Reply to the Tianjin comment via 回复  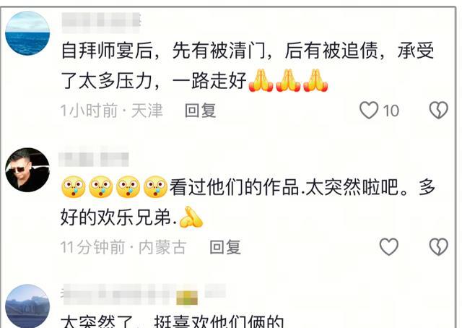pos(201,111)
